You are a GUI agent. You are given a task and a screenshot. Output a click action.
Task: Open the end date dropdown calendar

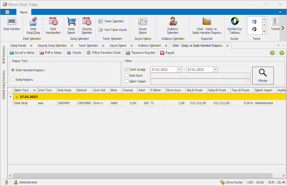click(216, 70)
